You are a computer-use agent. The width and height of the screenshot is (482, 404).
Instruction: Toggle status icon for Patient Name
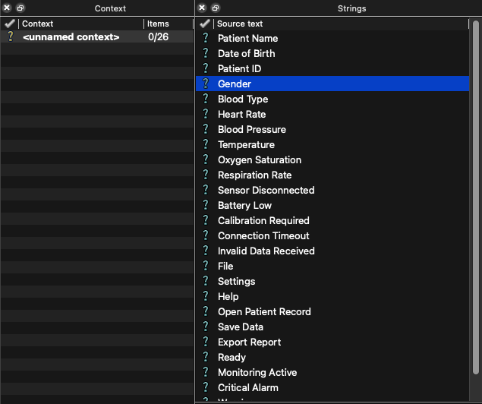coord(205,38)
